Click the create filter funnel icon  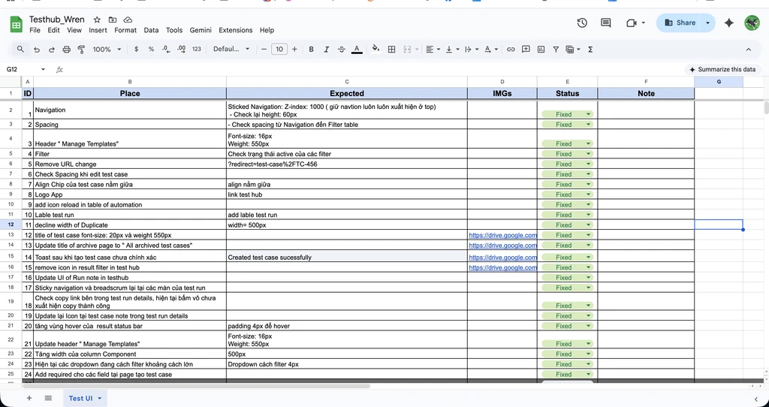[556, 50]
